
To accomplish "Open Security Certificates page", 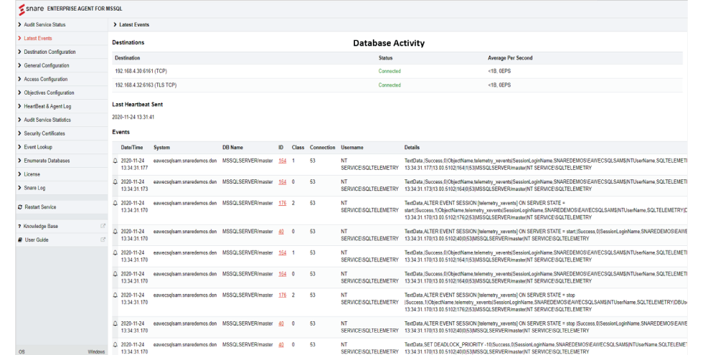I will 44,133.
